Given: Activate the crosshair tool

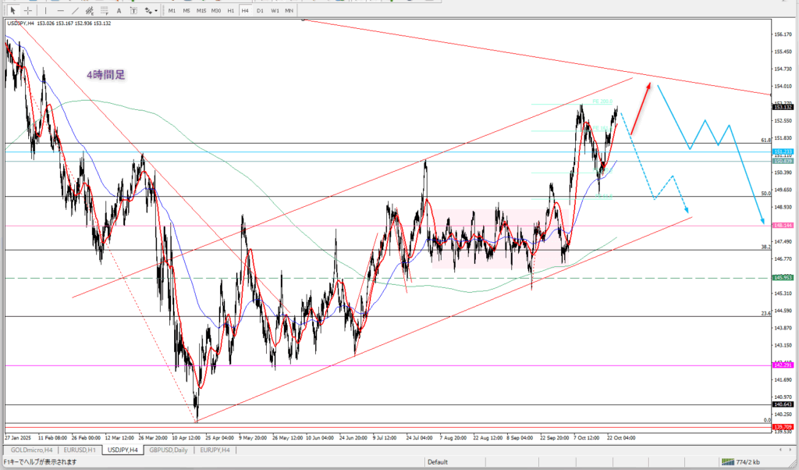Looking at the screenshot, I should pyautogui.click(x=29, y=10).
